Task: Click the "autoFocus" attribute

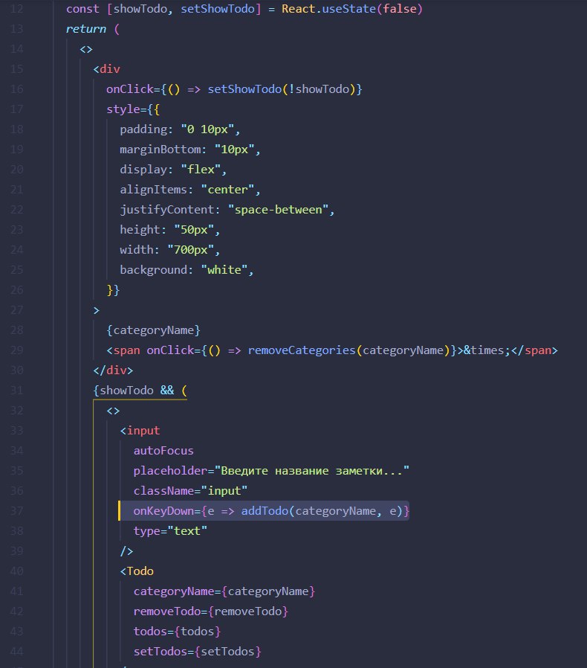Action: click(x=163, y=451)
